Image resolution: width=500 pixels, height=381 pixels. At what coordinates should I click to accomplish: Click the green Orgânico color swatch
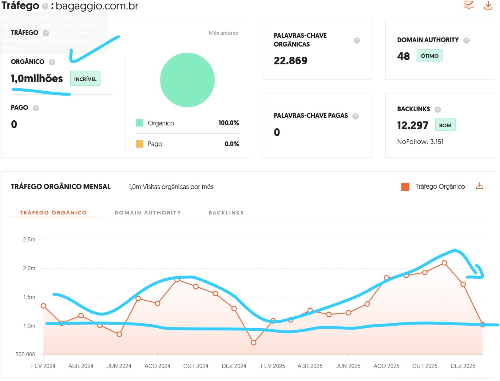point(139,123)
